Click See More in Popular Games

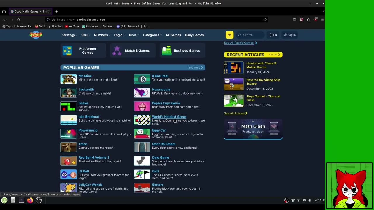(x=196, y=68)
